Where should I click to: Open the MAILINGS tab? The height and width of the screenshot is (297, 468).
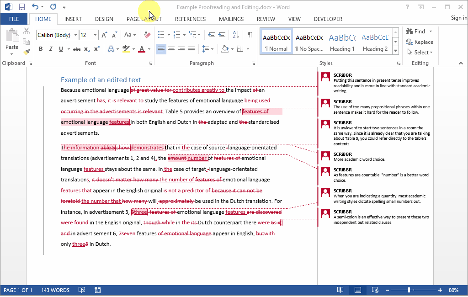tap(231, 19)
